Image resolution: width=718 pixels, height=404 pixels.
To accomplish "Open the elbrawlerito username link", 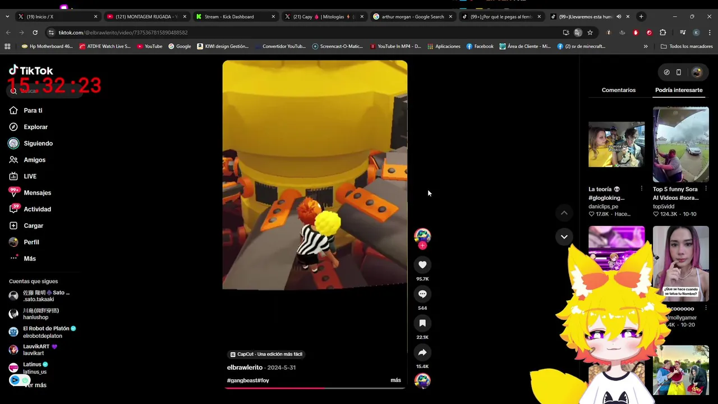I will (x=245, y=368).
